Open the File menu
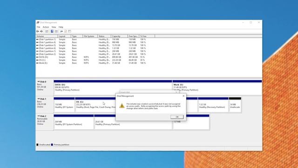The image size is (298, 168). (38, 27)
